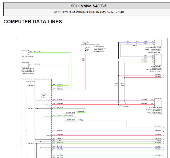The width and height of the screenshot is (170, 158).
Task: Click the splice code label under the BLU and GRY connector
Action: 135,45
